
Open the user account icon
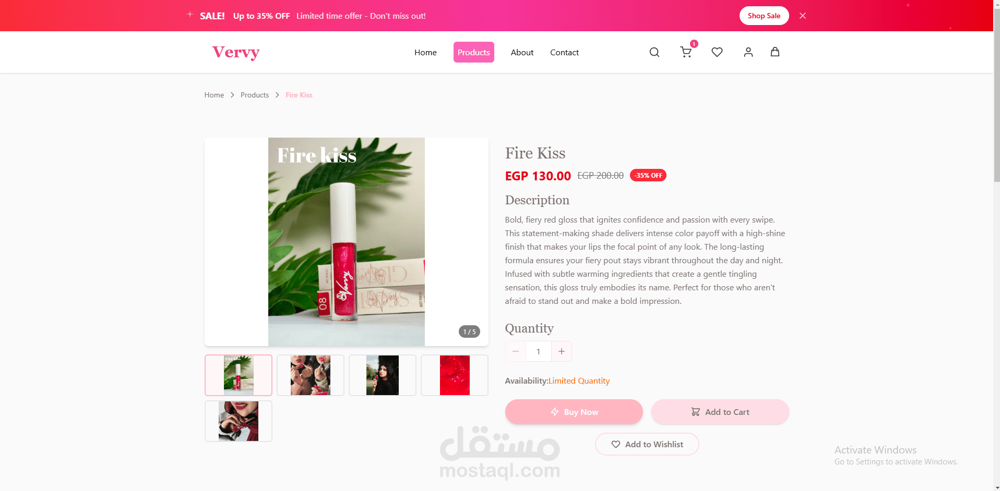coord(748,52)
